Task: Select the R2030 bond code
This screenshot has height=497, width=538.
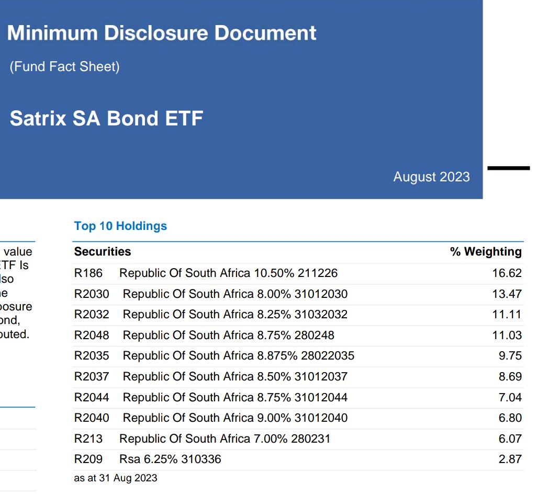Action: point(92,294)
